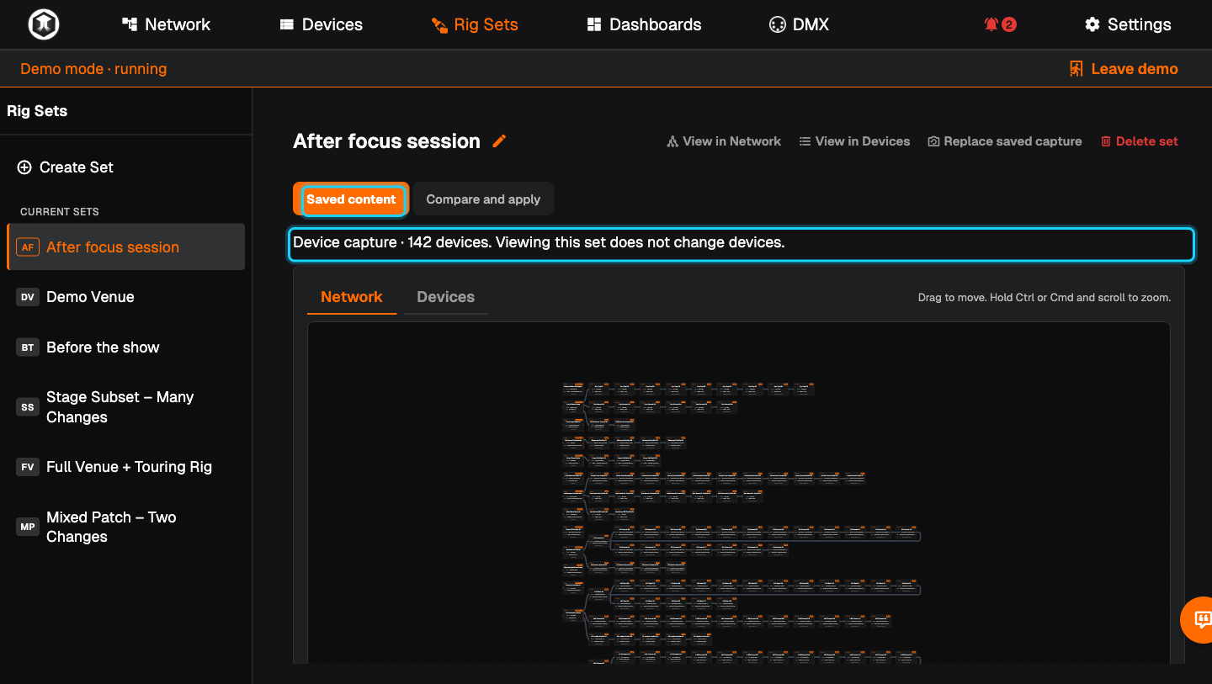Open Mixed Patch – Two Changes set

click(125, 527)
